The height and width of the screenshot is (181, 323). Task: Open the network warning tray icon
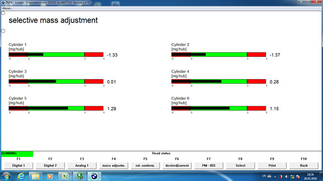[292, 176]
